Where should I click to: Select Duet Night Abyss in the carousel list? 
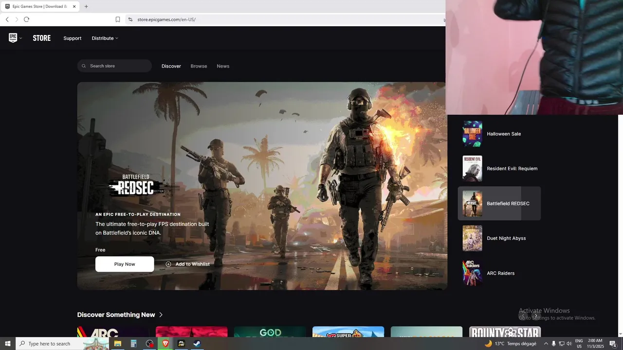(499, 238)
